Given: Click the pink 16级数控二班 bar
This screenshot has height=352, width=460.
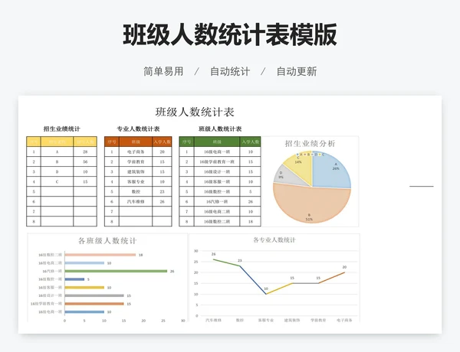Looking at the screenshot, I should (100, 255).
